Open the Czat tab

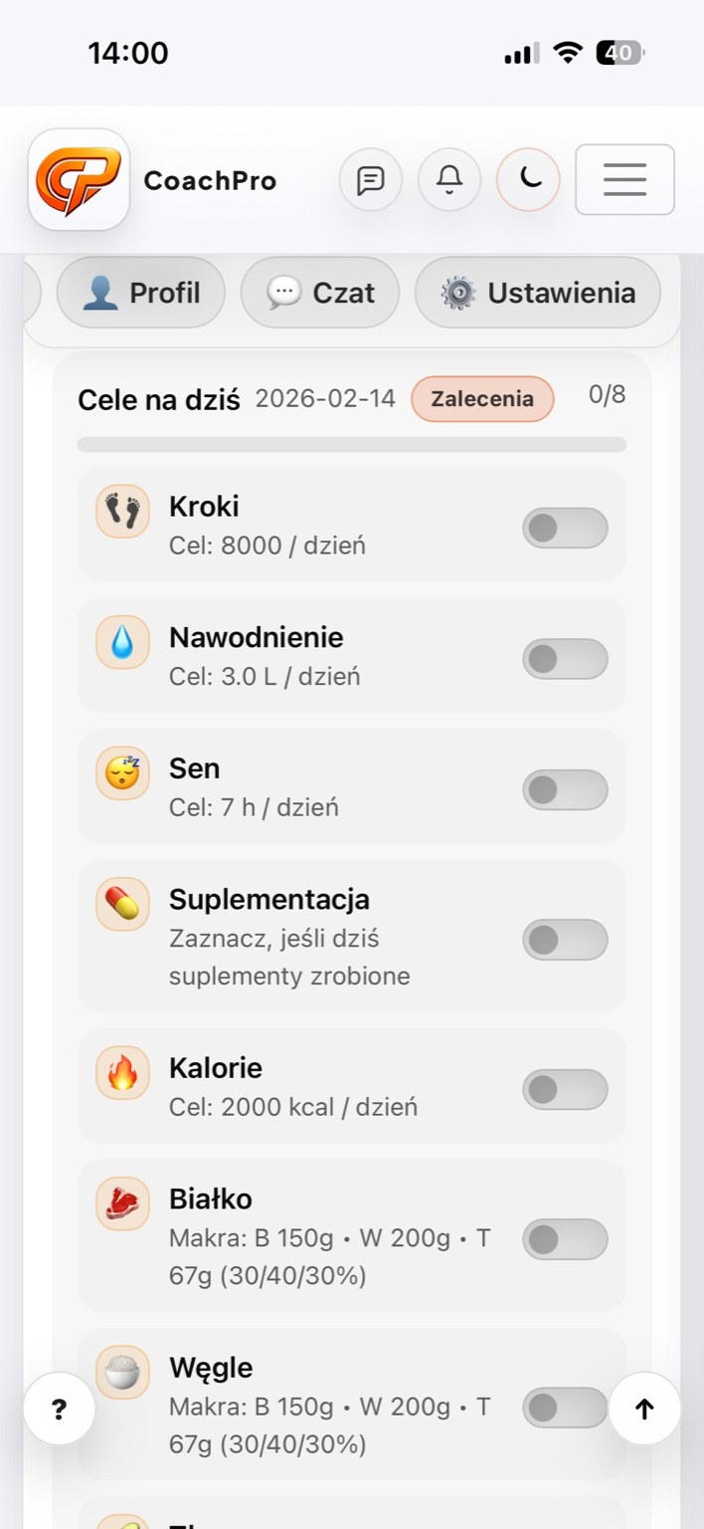[320, 293]
